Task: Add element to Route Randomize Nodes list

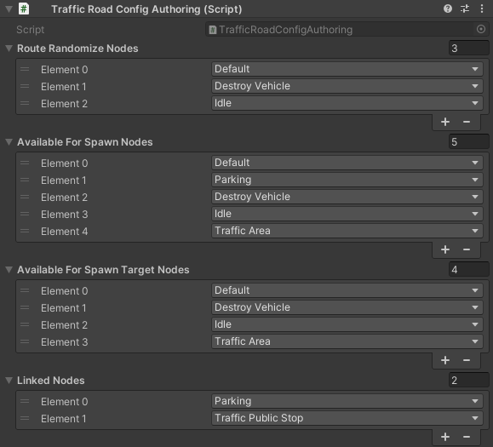Action: point(445,122)
